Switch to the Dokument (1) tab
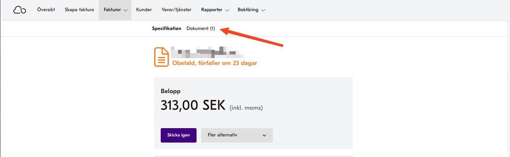 pos(201,29)
